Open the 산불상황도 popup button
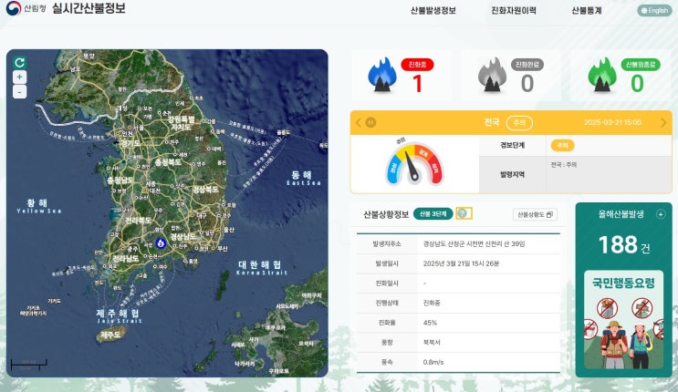The width and height of the screenshot is (678, 392). coord(535,214)
